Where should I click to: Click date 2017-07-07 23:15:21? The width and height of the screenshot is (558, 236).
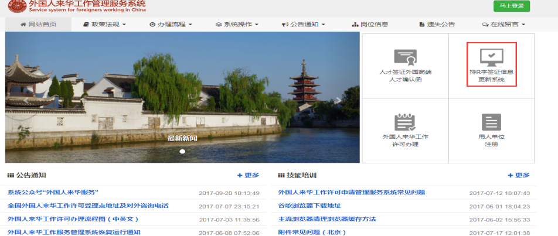(x=229, y=207)
